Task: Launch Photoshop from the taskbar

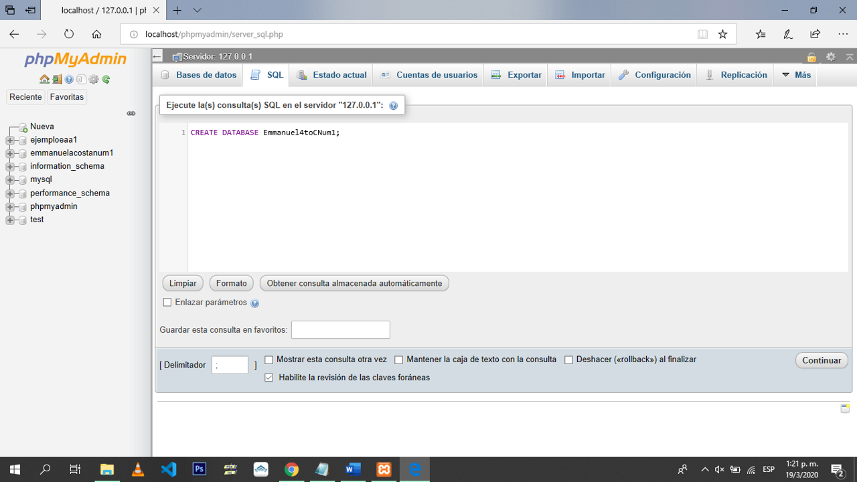Action: pyautogui.click(x=199, y=469)
